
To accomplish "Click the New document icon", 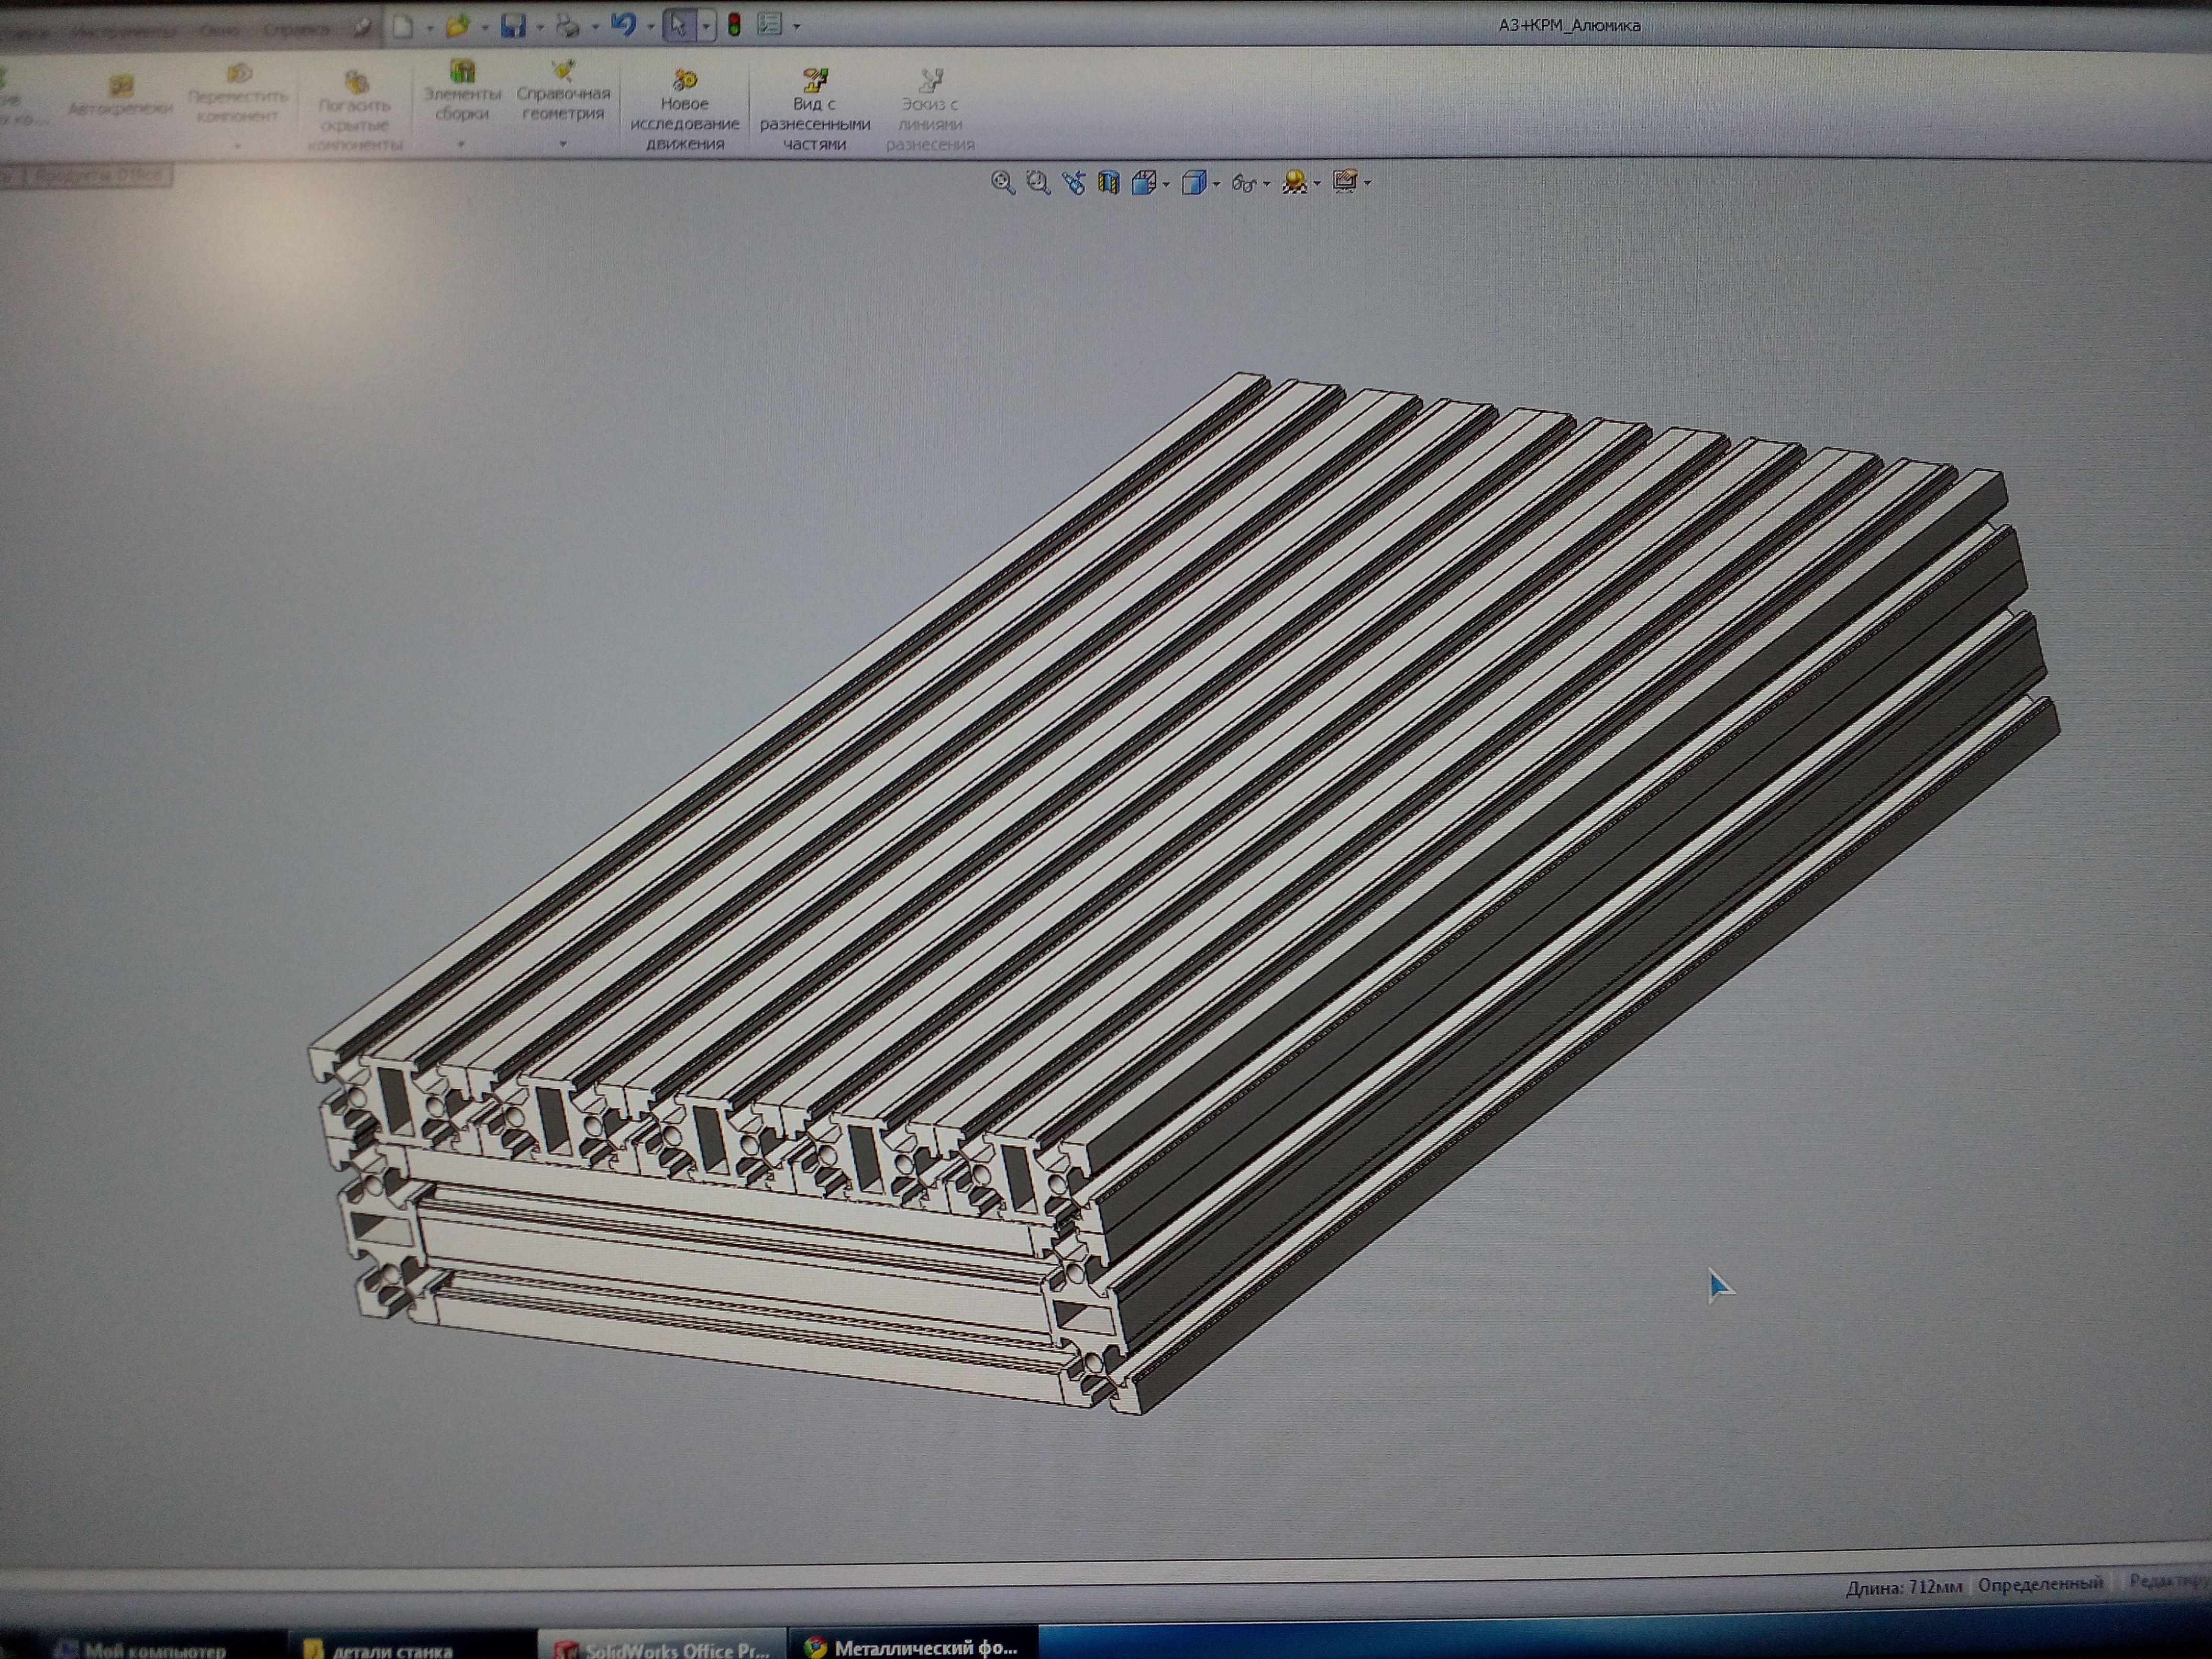I will [403, 27].
